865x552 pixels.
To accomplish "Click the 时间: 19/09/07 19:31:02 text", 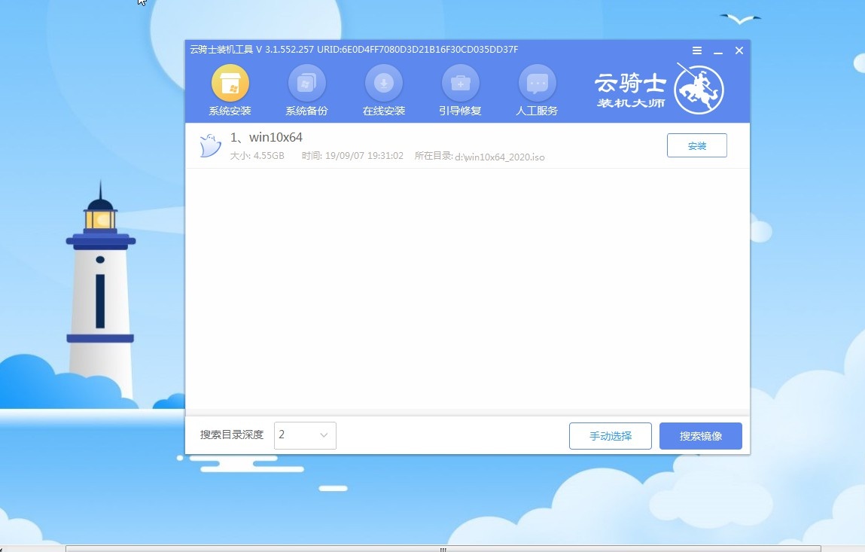I will point(352,156).
